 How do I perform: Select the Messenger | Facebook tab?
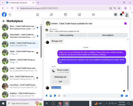point(20,3)
